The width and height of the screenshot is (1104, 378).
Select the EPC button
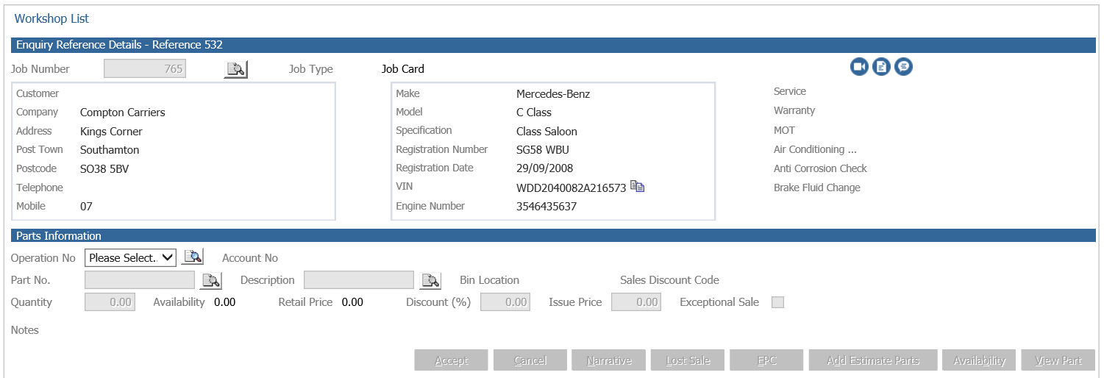[x=766, y=360]
